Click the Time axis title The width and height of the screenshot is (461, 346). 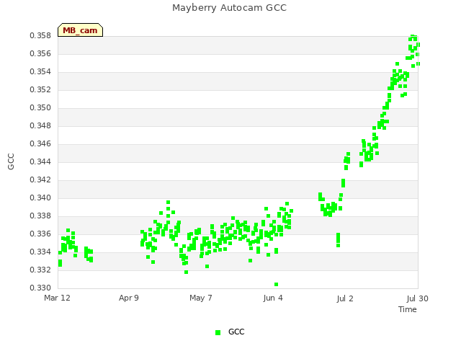[408, 309]
